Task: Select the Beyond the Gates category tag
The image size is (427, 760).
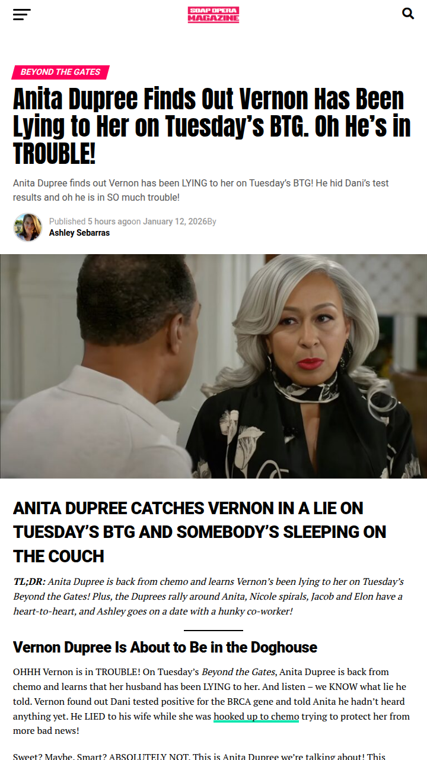Action: 60,72
